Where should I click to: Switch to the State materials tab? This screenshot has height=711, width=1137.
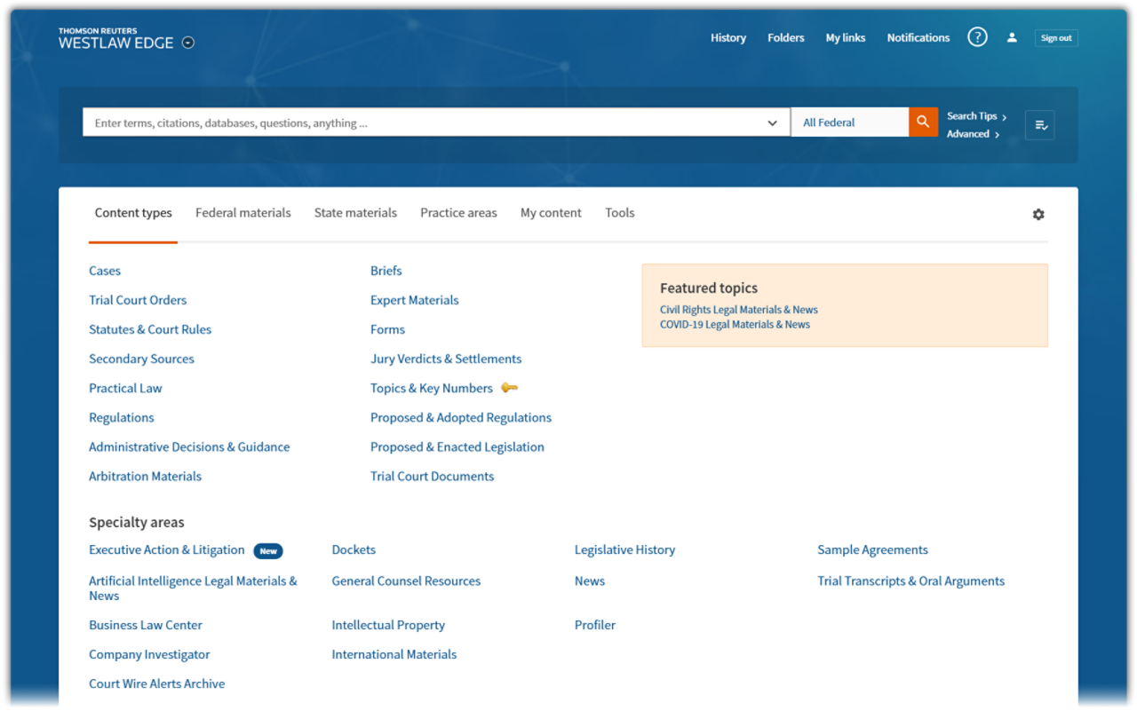[x=355, y=212]
